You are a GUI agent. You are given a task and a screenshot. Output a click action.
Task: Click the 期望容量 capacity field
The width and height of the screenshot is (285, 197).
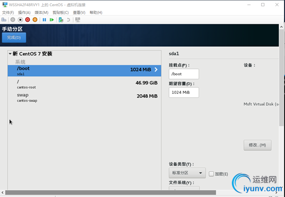coord(184,92)
